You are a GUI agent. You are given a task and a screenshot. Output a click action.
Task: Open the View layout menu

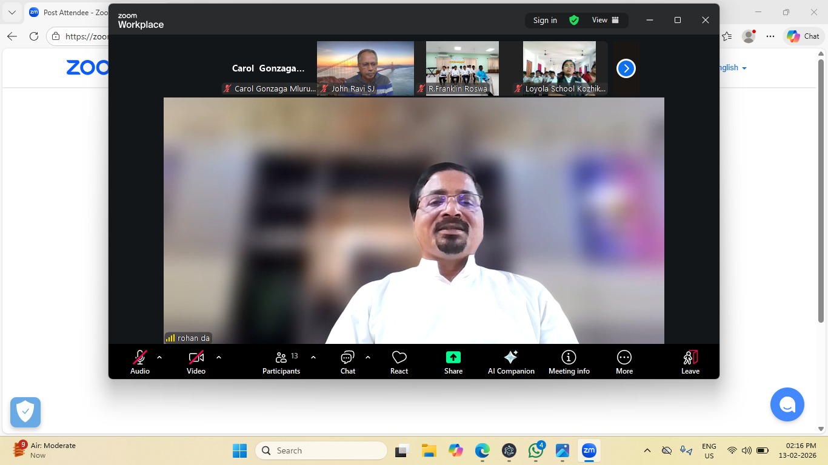coord(606,20)
